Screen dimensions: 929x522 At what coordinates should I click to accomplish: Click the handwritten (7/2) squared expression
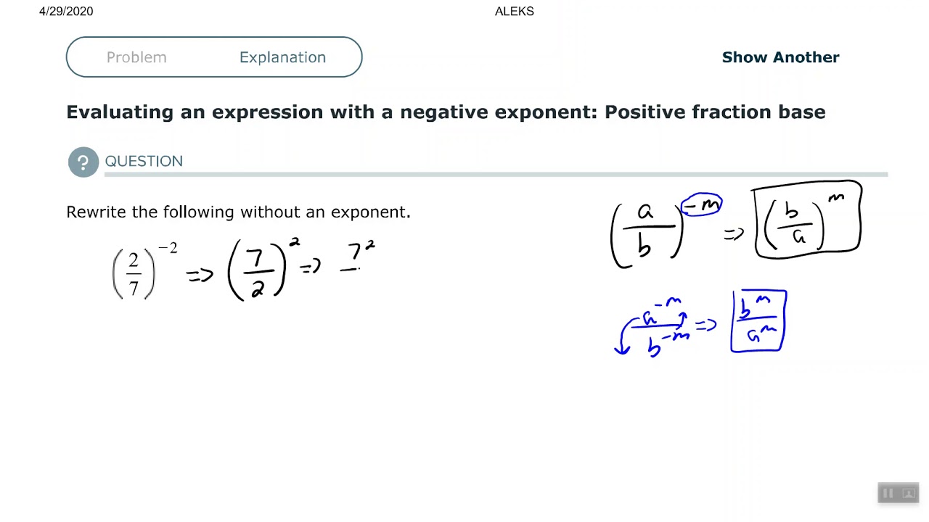[260, 271]
